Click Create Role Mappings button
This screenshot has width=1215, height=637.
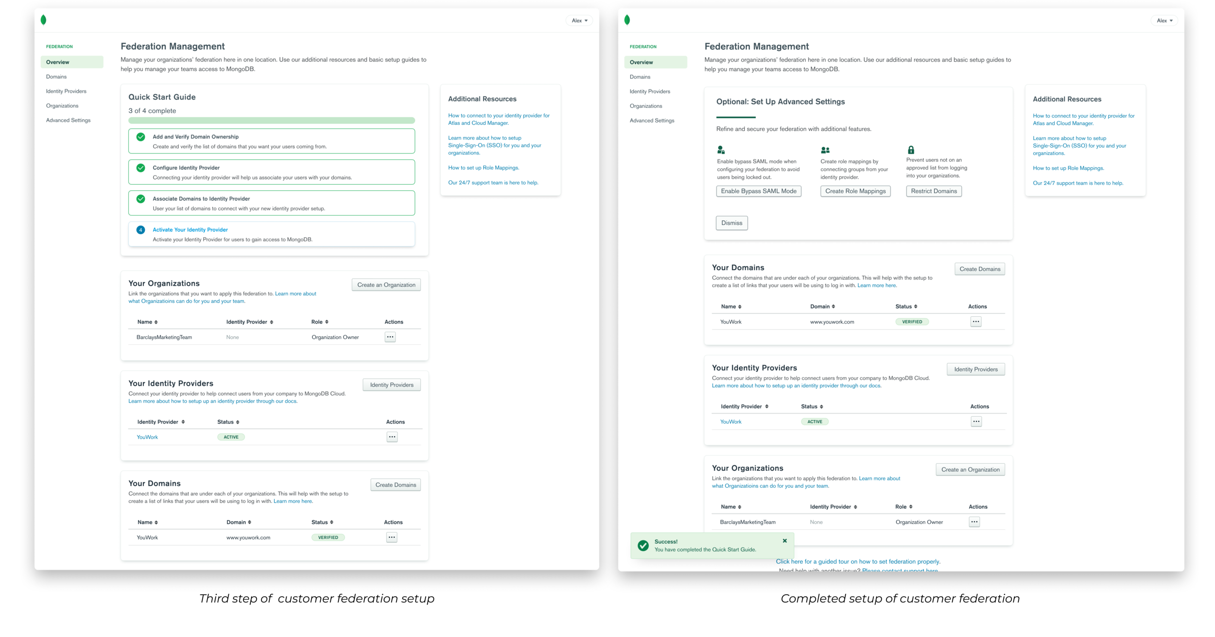(855, 191)
